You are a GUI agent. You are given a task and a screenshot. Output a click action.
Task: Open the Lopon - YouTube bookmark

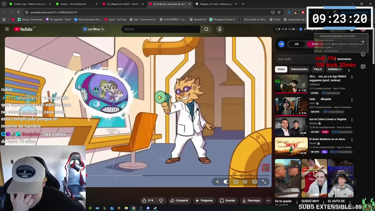115,20
